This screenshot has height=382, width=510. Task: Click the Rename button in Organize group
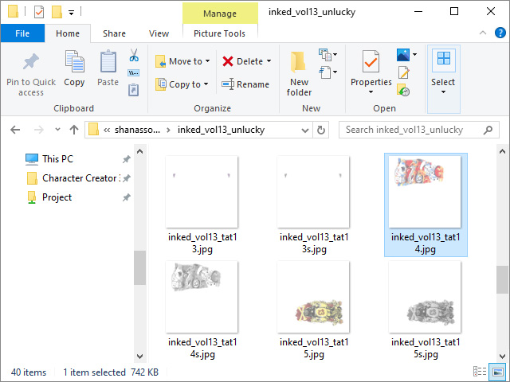click(245, 84)
